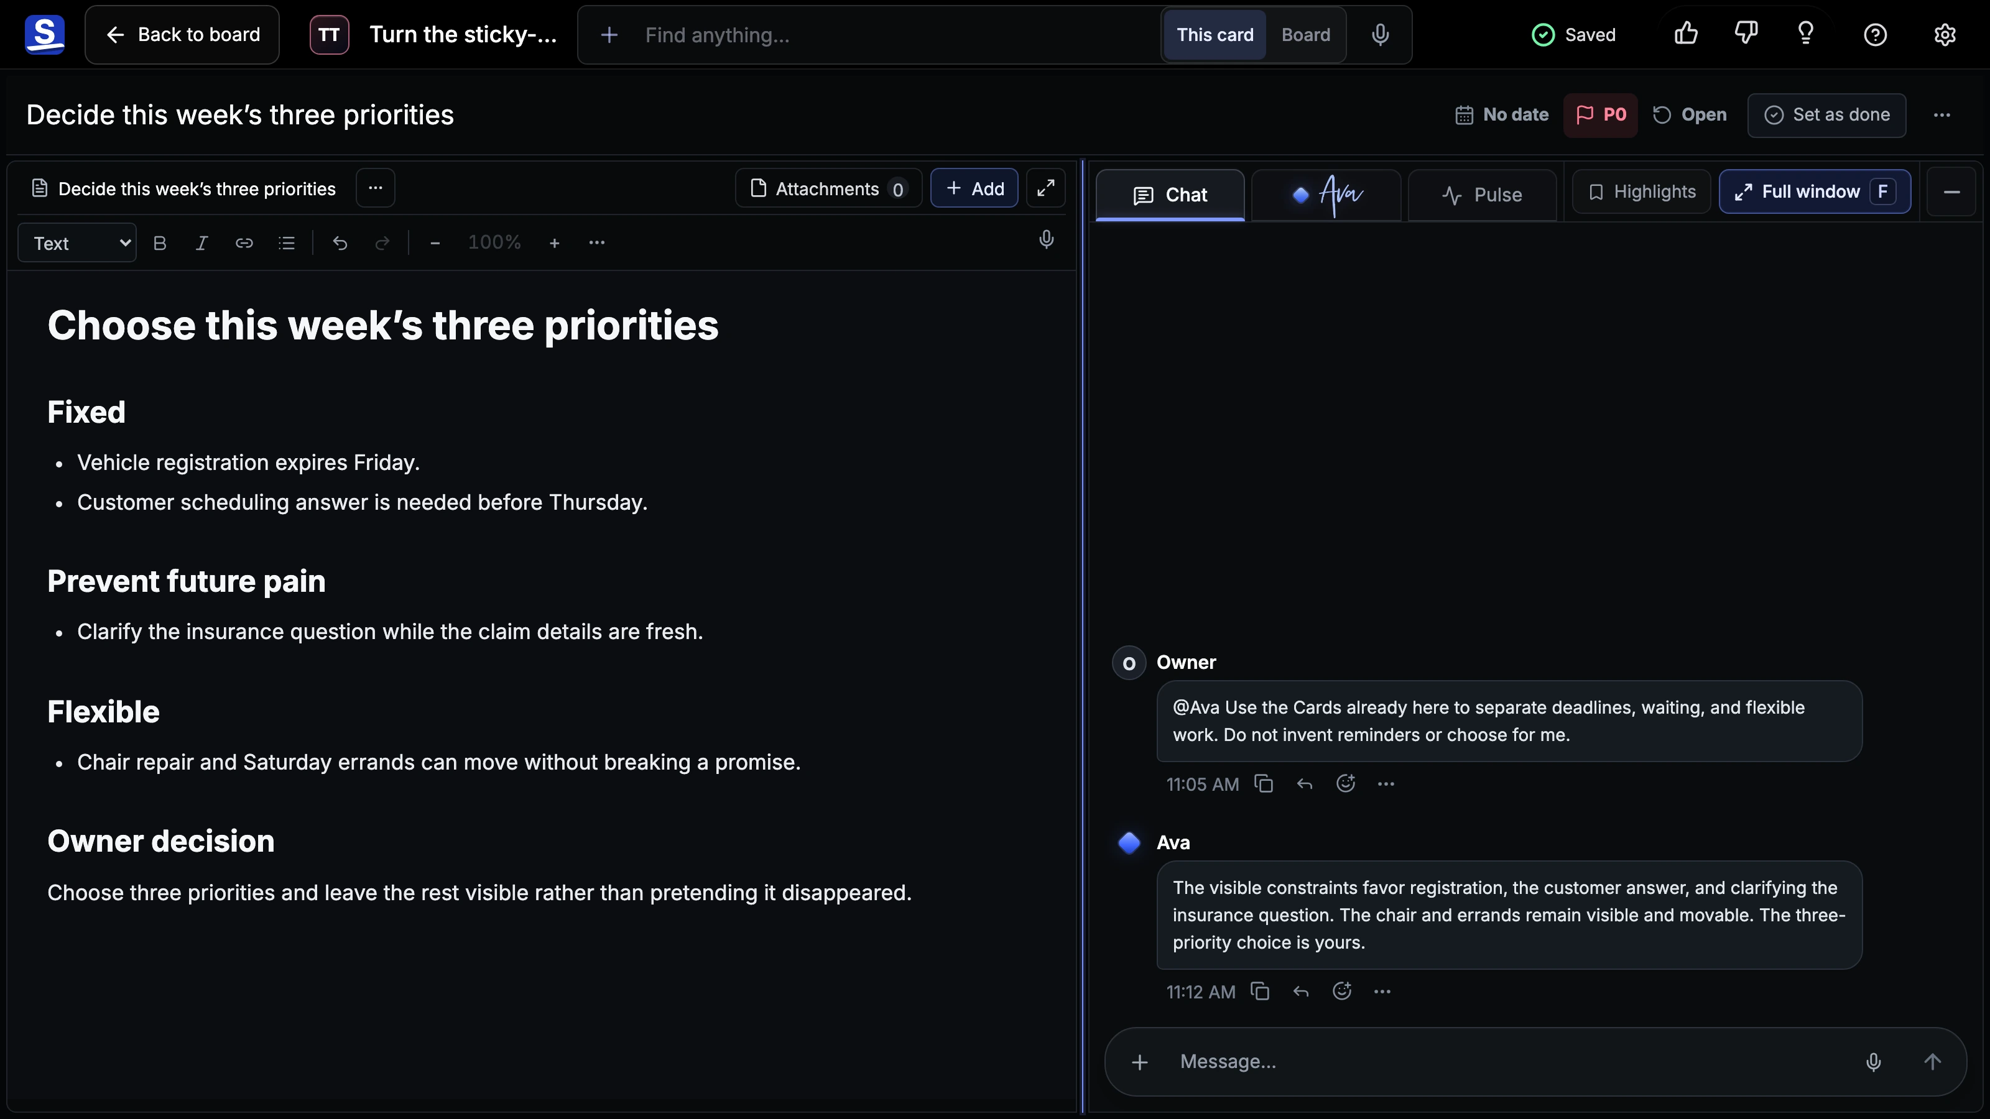Click the Owner avatar in chat
The height and width of the screenshot is (1119, 1990).
[x=1129, y=663]
